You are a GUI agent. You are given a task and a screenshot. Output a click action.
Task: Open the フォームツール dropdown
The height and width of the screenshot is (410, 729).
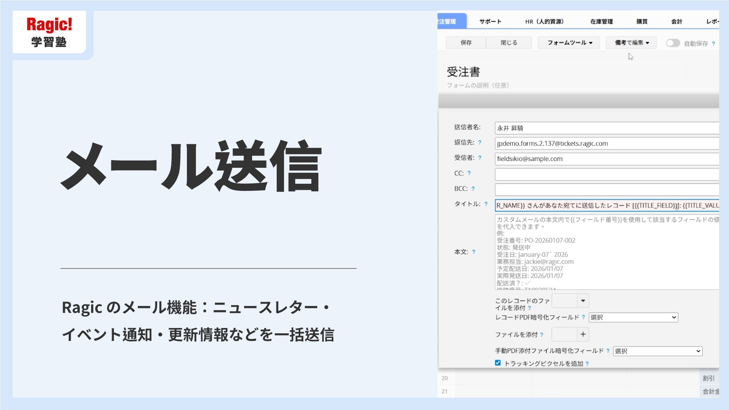(568, 43)
